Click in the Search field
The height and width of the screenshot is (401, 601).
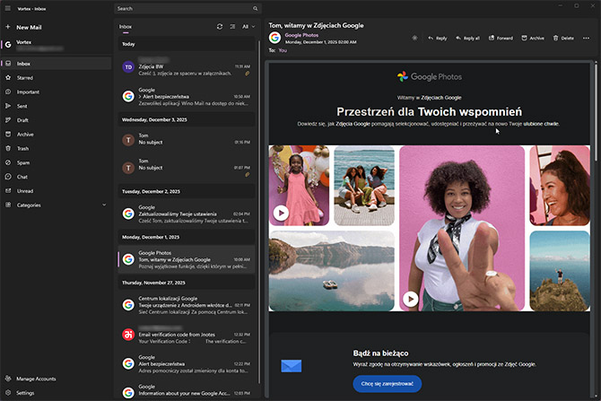179,8
